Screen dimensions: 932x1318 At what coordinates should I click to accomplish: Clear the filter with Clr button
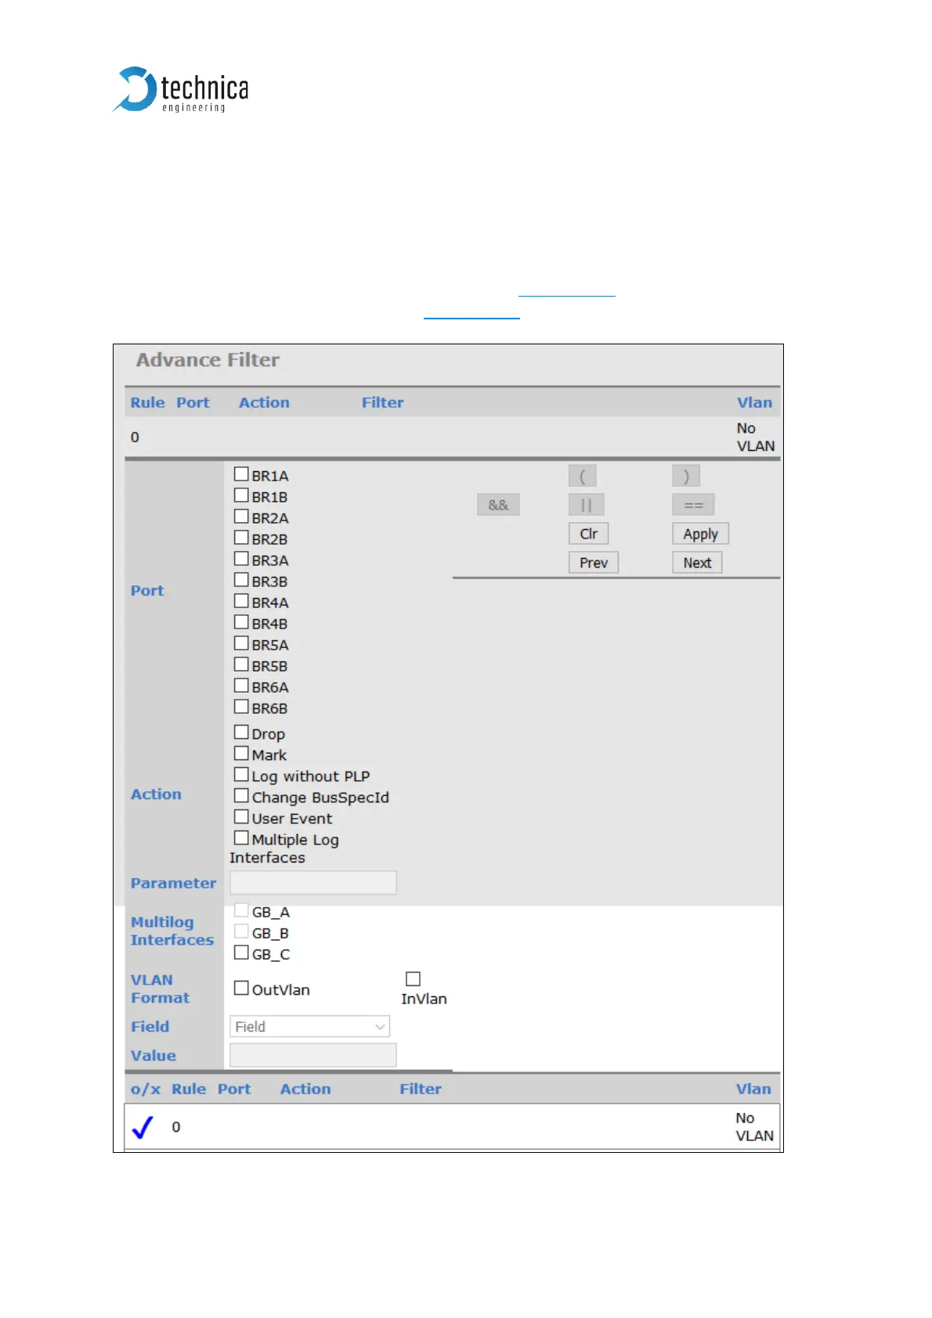point(589,534)
